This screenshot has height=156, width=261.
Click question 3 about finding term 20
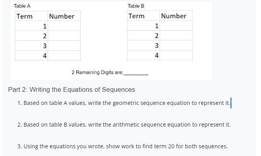pos(122,146)
